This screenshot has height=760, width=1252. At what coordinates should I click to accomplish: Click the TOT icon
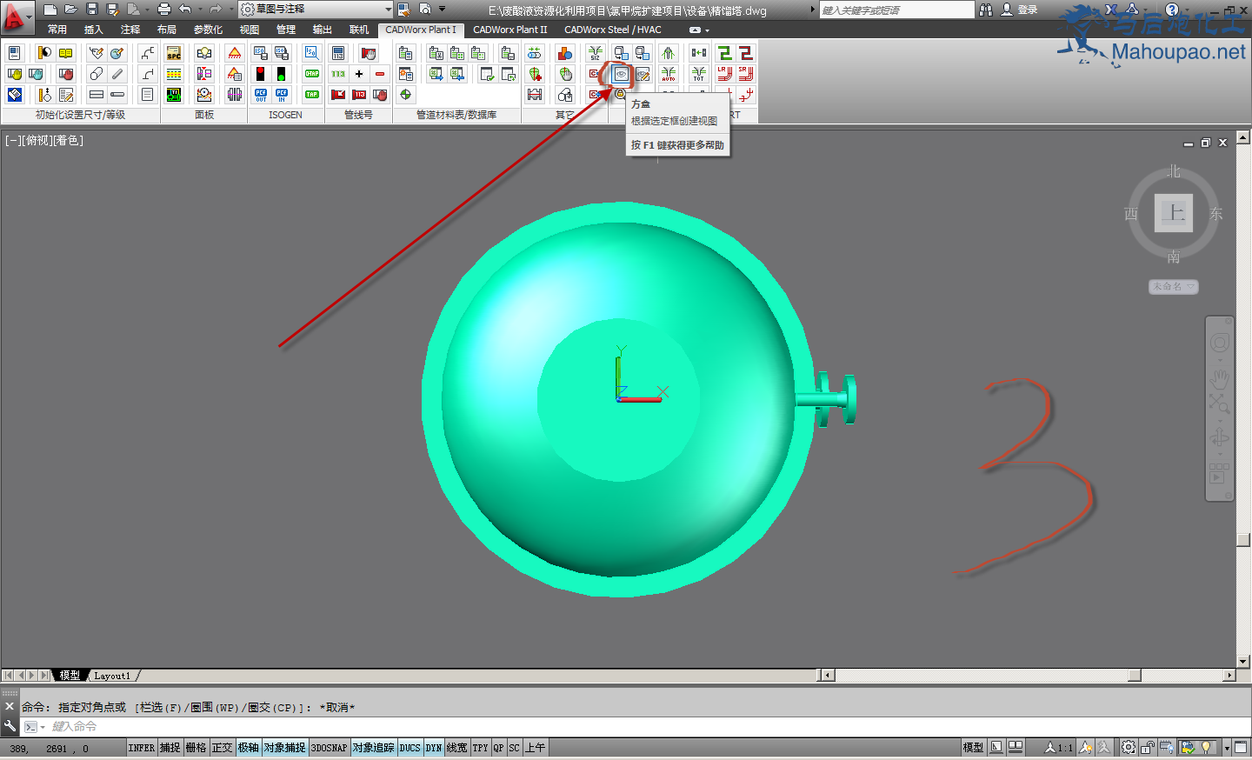[699, 74]
